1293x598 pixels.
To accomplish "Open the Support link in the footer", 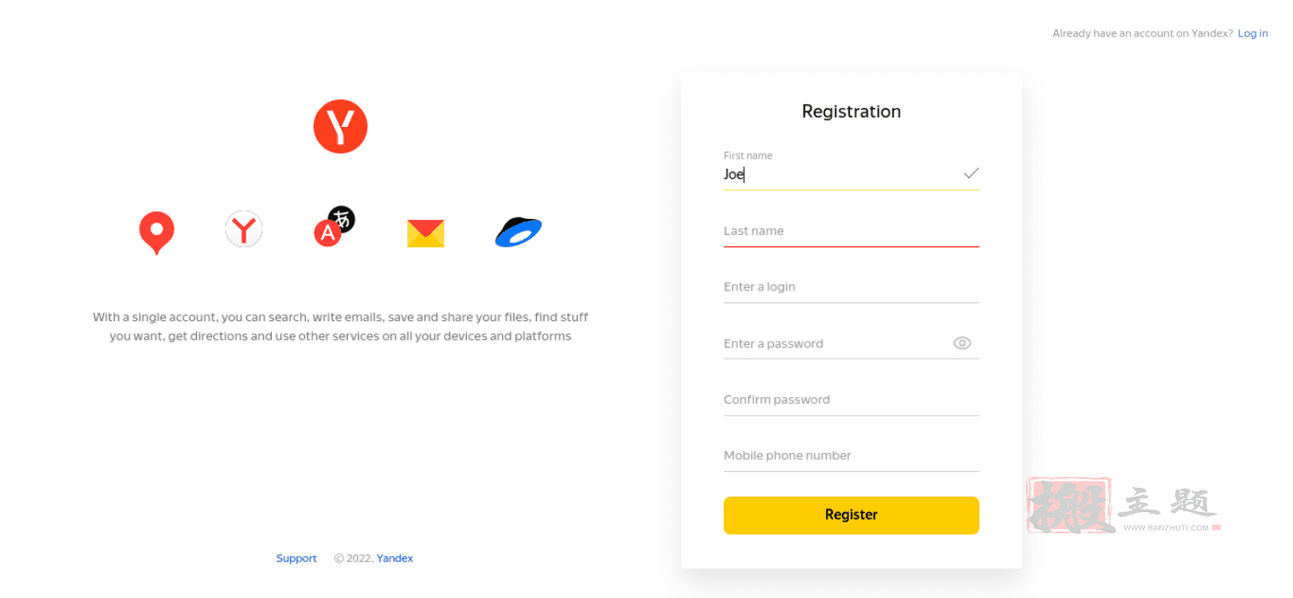I will (x=296, y=559).
